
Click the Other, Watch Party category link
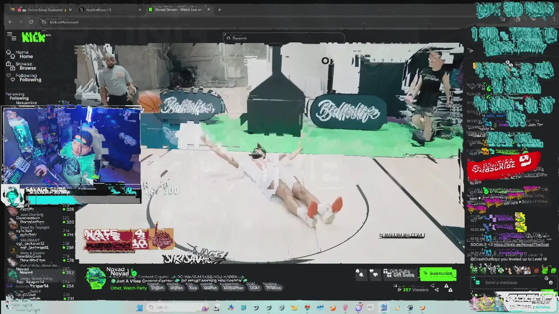128,288
